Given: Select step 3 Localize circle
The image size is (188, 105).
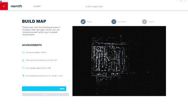Looking at the screenshot, I should [145, 22].
